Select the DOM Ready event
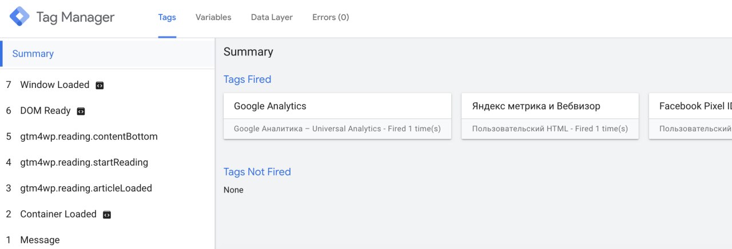Screen dimensions: 732x249 [108, 111]
